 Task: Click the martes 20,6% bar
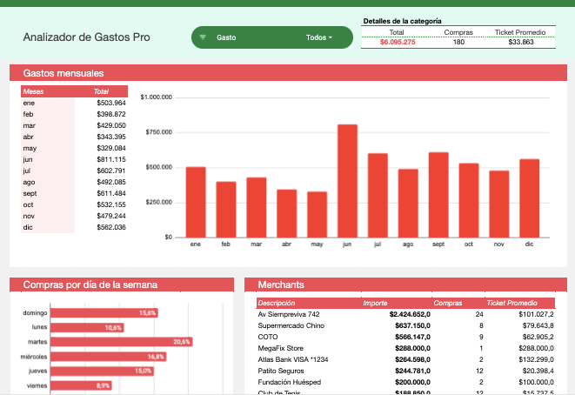(121, 342)
